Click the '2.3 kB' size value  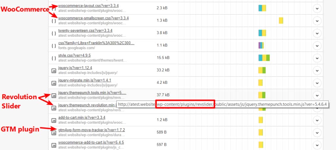[162, 8]
